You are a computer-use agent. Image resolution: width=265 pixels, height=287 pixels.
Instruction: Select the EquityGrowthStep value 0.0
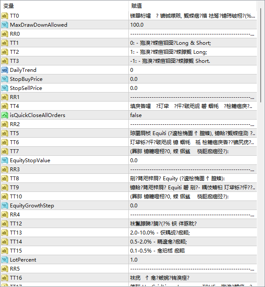pyautogui.click(x=134, y=206)
